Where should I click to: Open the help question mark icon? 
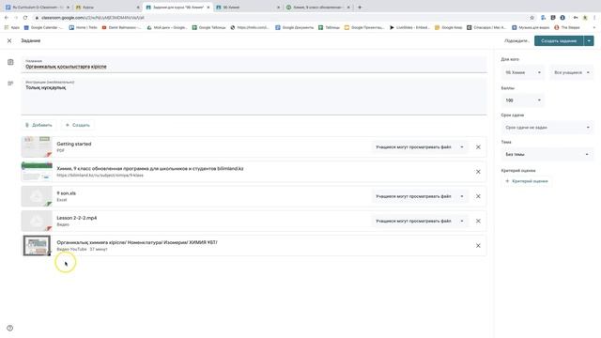click(10, 328)
